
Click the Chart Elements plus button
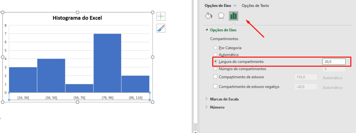161,16
